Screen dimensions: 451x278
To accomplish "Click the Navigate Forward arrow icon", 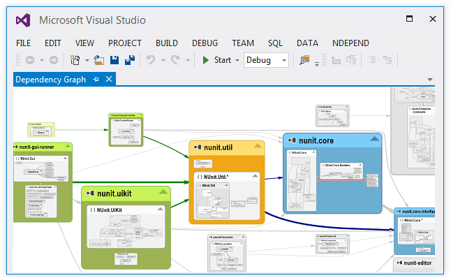I will click(54, 60).
